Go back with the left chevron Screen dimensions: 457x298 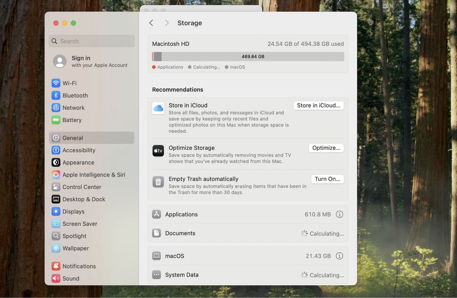pos(151,23)
